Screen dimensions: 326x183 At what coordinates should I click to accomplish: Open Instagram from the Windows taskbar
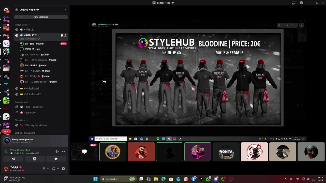point(186,179)
